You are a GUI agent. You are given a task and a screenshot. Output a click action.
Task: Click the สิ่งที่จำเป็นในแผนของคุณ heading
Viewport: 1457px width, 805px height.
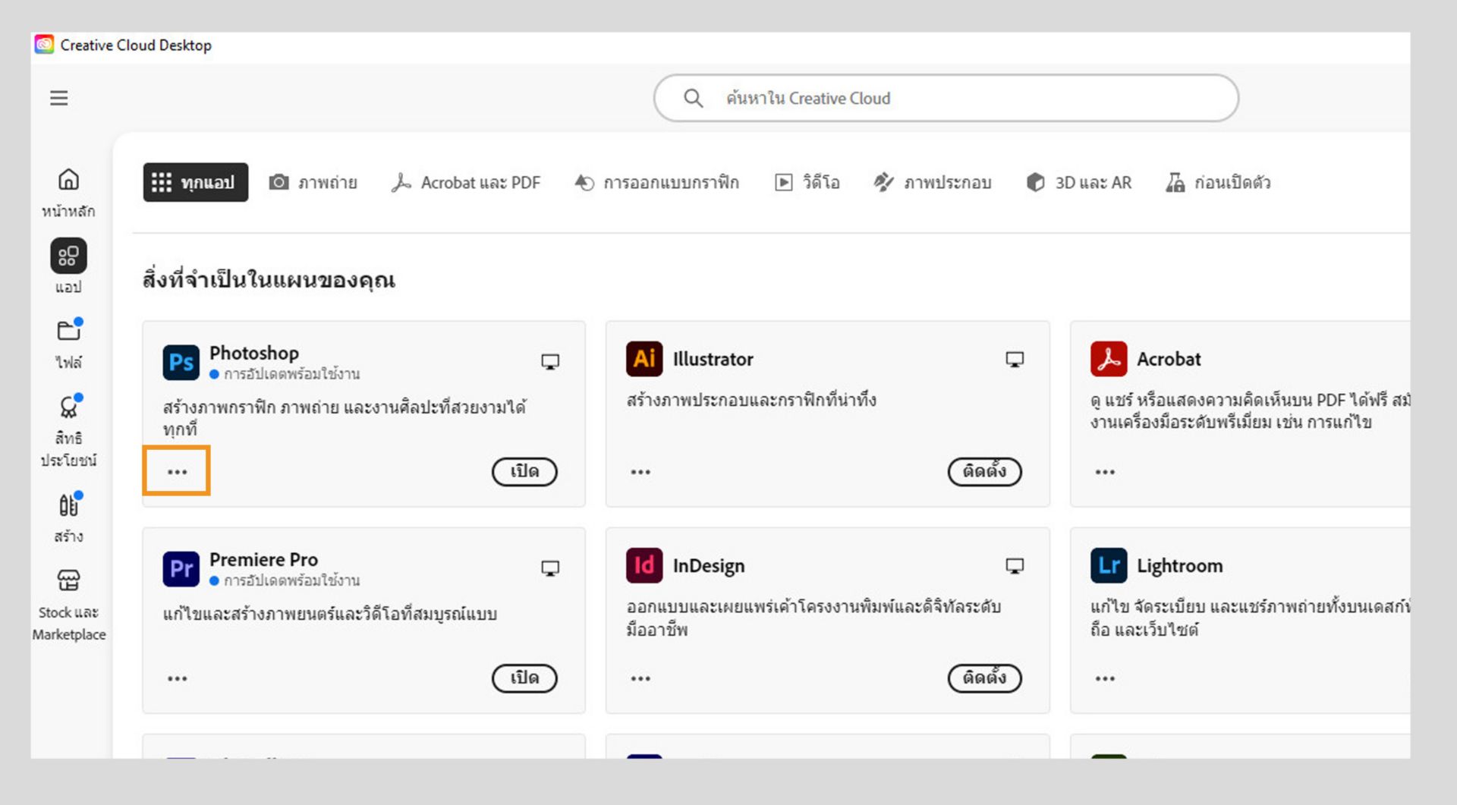pyautogui.click(x=269, y=280)
